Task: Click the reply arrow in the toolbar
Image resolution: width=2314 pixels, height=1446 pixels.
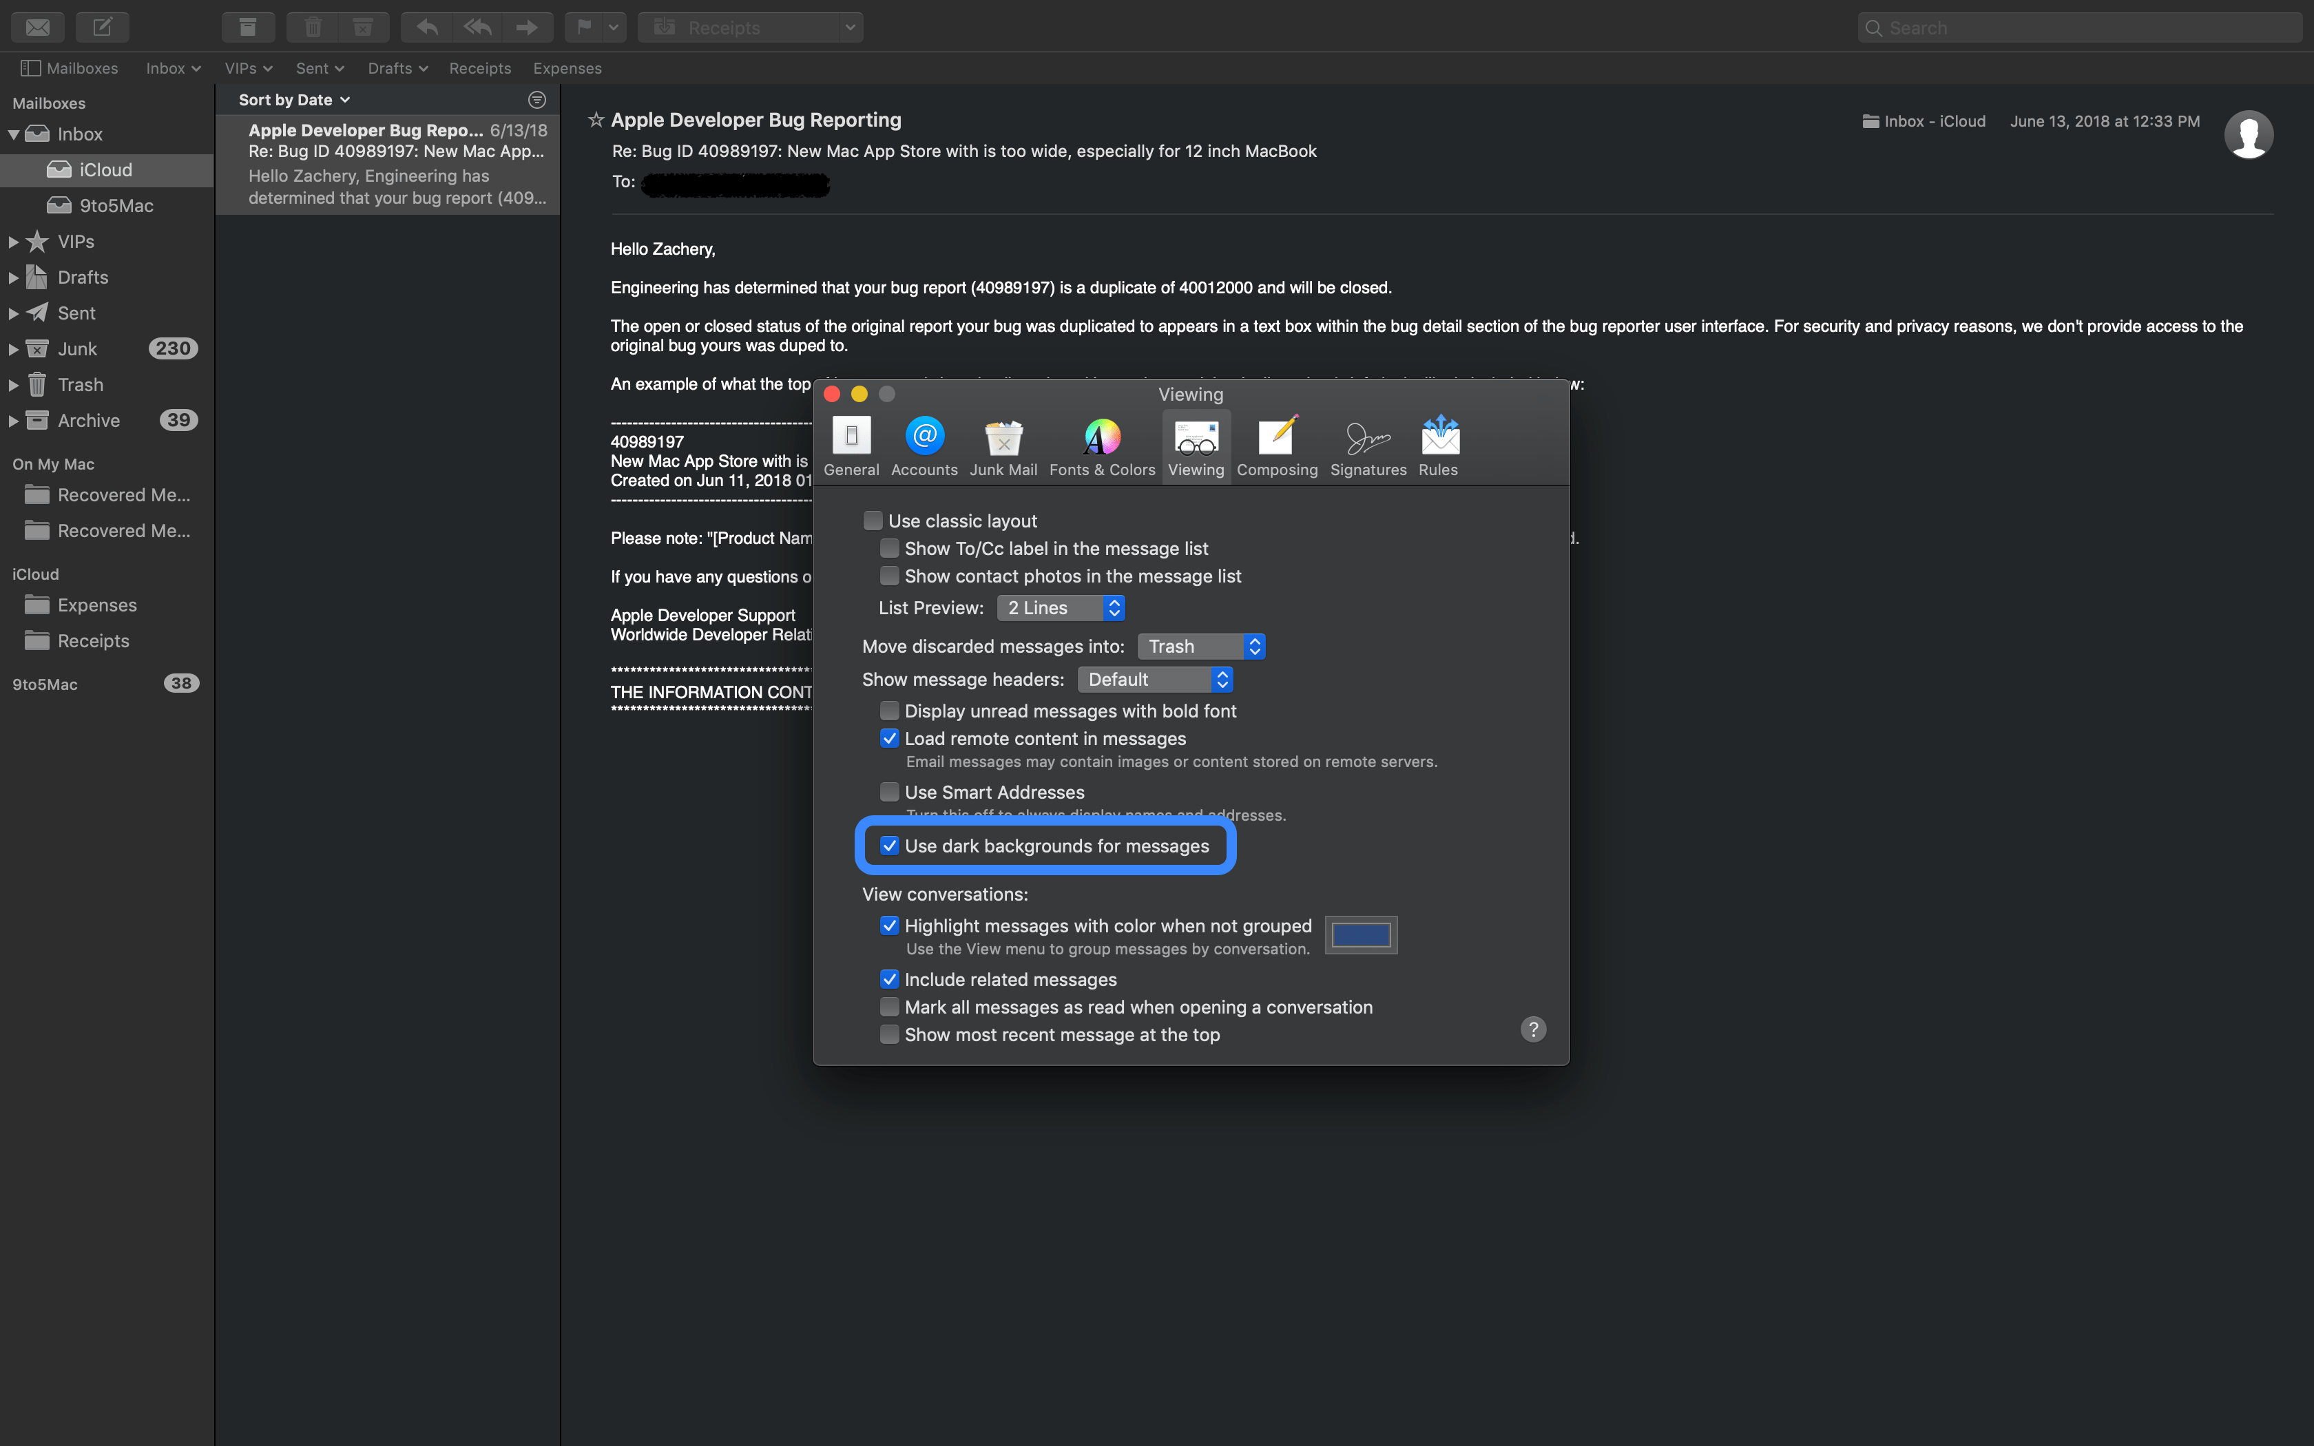Action: [x=426, y=27]
